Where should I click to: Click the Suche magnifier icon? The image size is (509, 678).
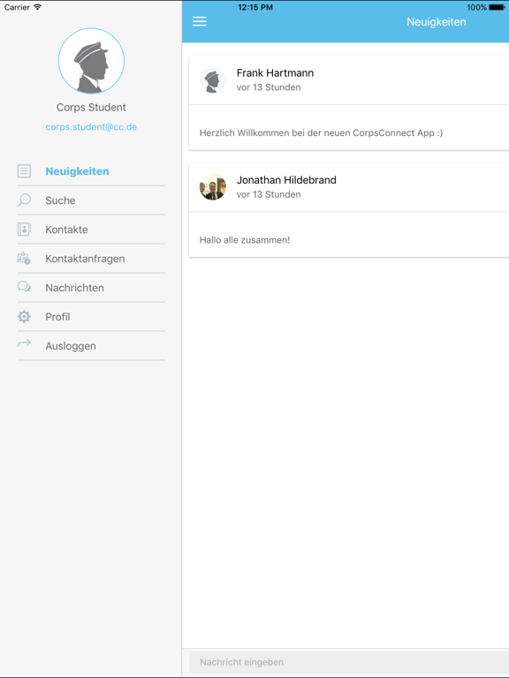click(24, 200)
